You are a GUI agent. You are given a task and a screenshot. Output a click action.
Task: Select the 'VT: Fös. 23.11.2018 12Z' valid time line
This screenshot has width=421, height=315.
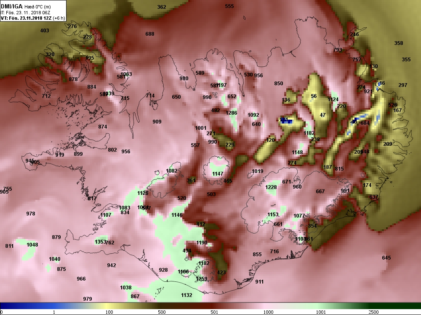(26, 18)
